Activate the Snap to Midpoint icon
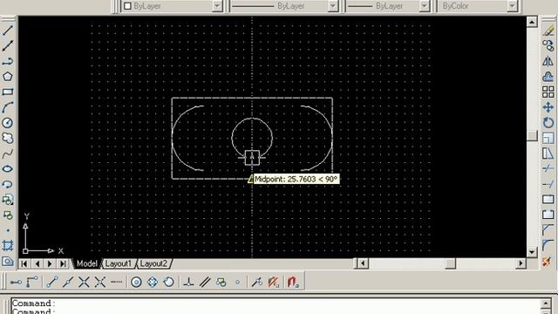 [68, 283]
